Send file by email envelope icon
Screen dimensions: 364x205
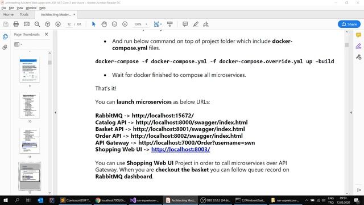pos(27,24)
